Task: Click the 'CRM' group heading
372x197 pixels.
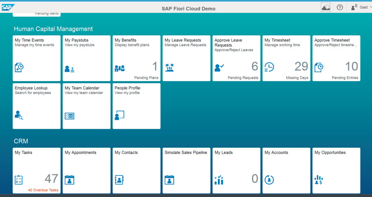Action: click(21, 141)
